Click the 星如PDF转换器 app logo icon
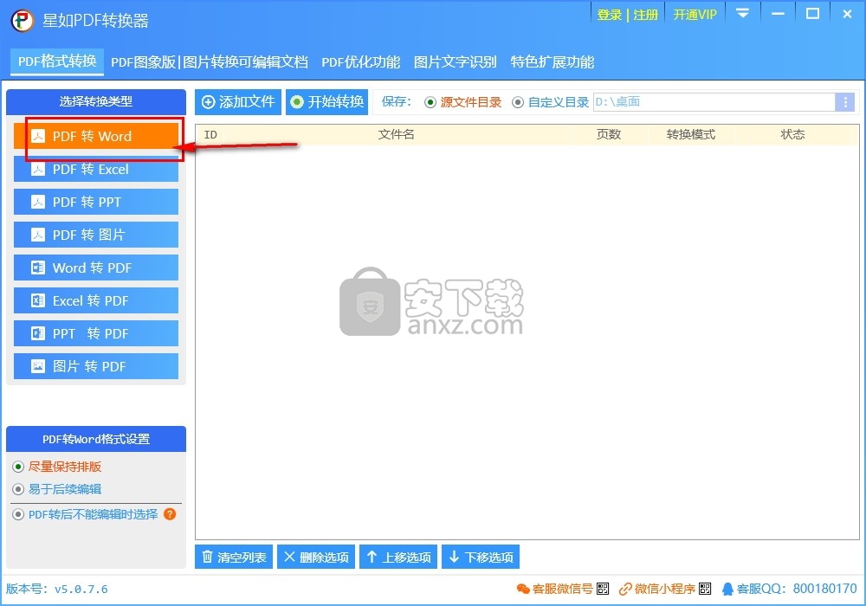866x606 pixels. 23,21
